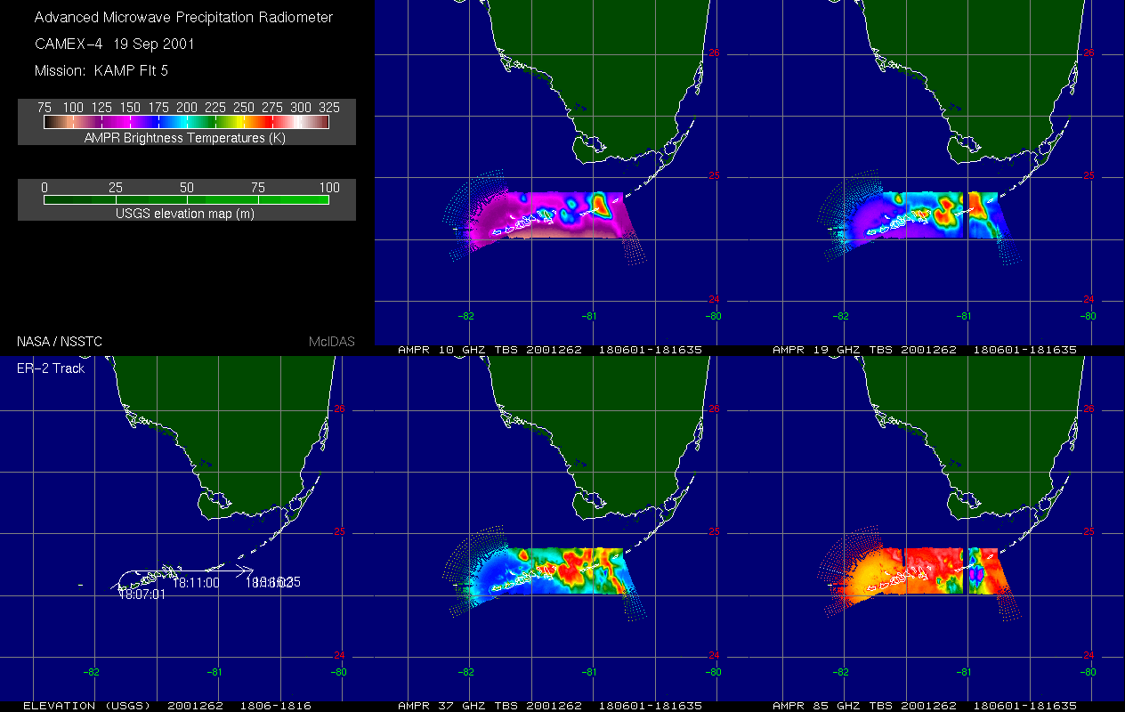Click the 18:07:01 flight track timestamp

pyautogui.click(x=142, y=594)
